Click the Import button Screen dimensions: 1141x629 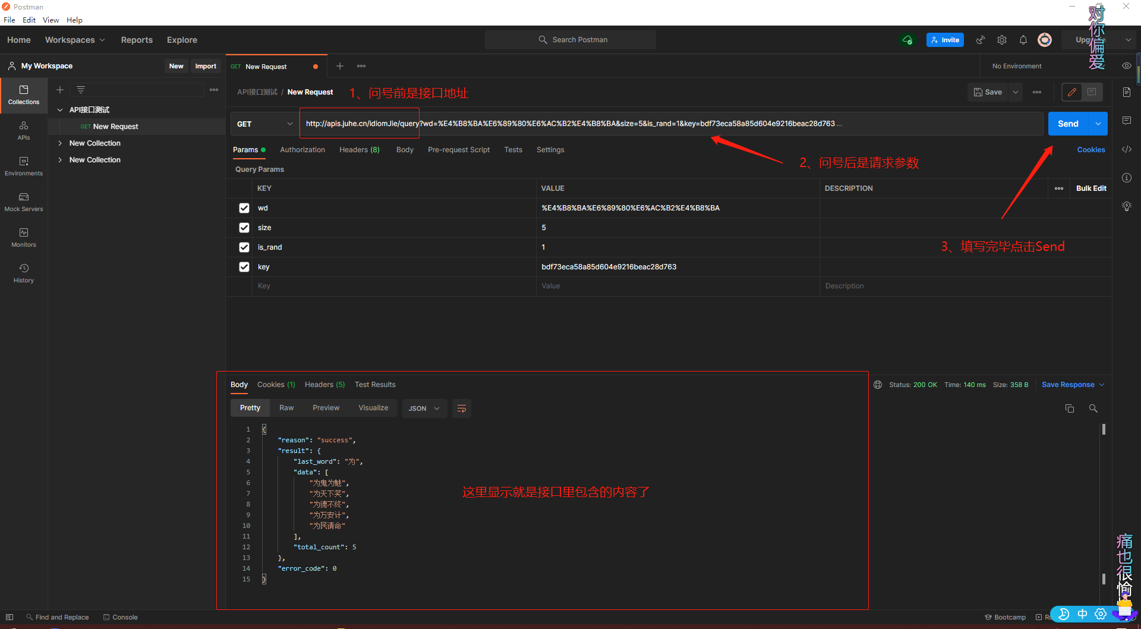click(206, 66)
